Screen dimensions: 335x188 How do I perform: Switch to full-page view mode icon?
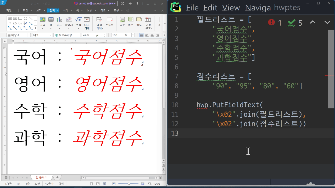[x=104, y=184]
